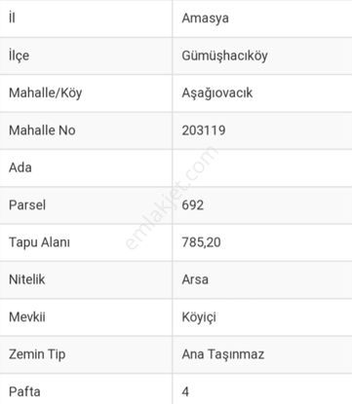Select the Zemin Tip label
Image resolution: width=352 pixels, height=404 pixels.
coord(37,354)
